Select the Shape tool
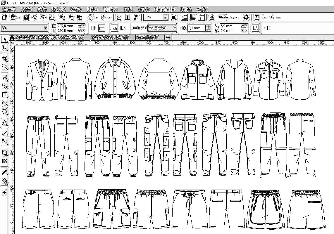 (x=5, y=48)
